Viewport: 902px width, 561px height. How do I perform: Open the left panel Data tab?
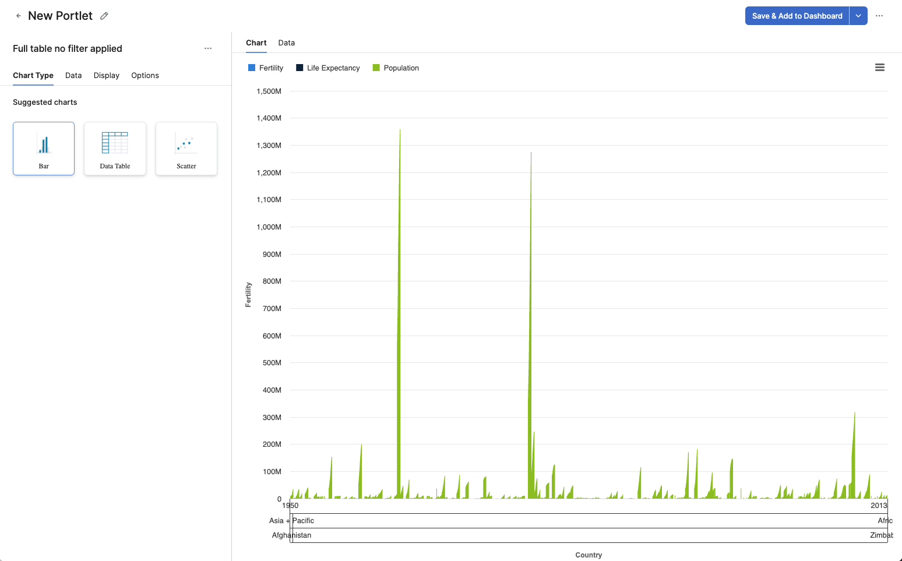pyautogui.click(x=73, y=76)
